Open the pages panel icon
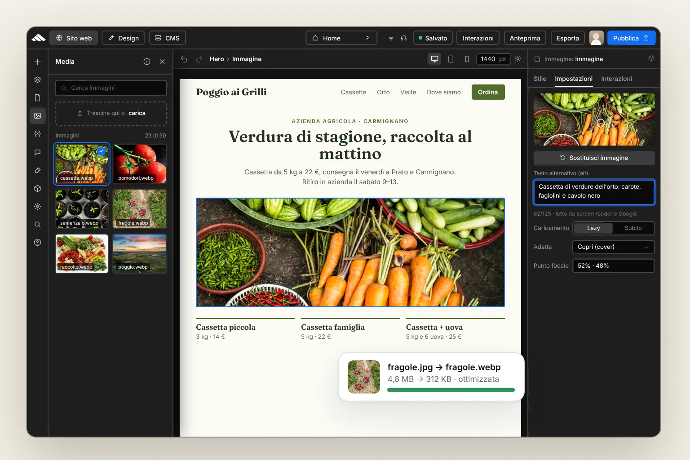This screenshot has height=460, width=690. point(38,98)
